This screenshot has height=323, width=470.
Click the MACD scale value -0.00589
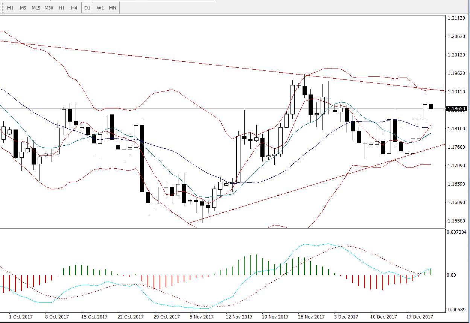click(456, 310)
